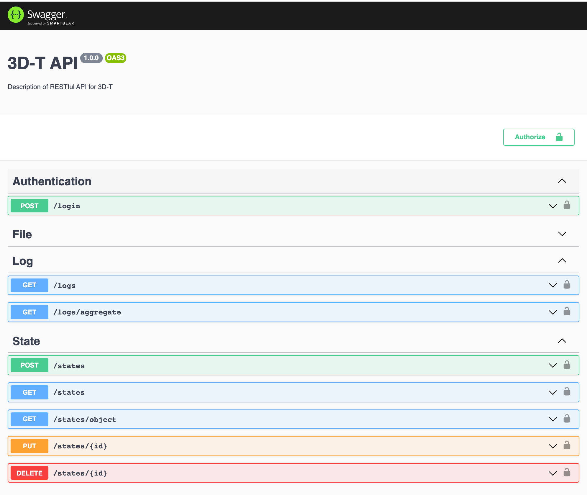Collapse the Authentication section chevron
Image resolution: width=587 pixels, height=495 pixels.
562,181
